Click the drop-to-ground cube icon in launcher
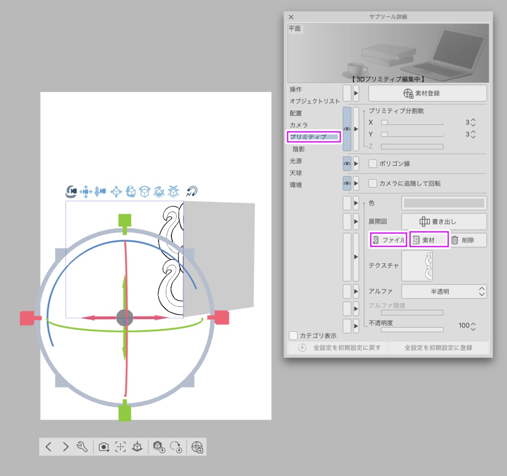This screenshot has height=476, width=507. point(138,447)
